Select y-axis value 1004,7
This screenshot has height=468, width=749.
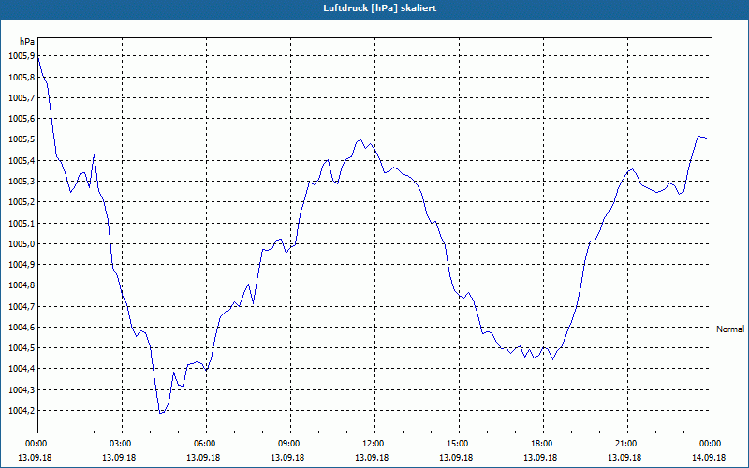point(22,306)
